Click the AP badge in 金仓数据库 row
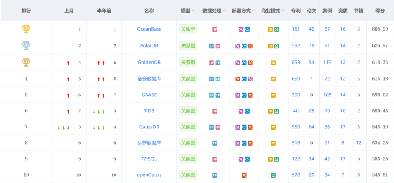This screenshot has height=183, width=394. pyautogui.click(x=218, y=79)
